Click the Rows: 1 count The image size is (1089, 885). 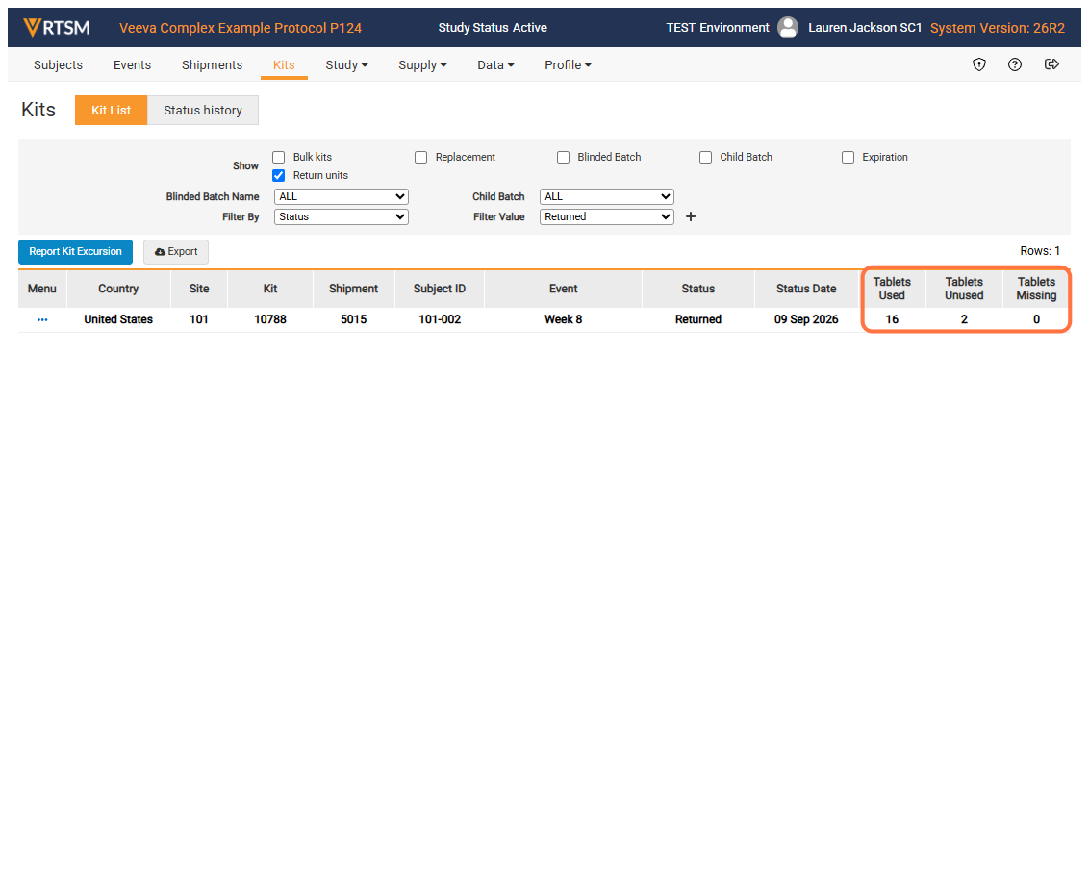click(1040, 251)
